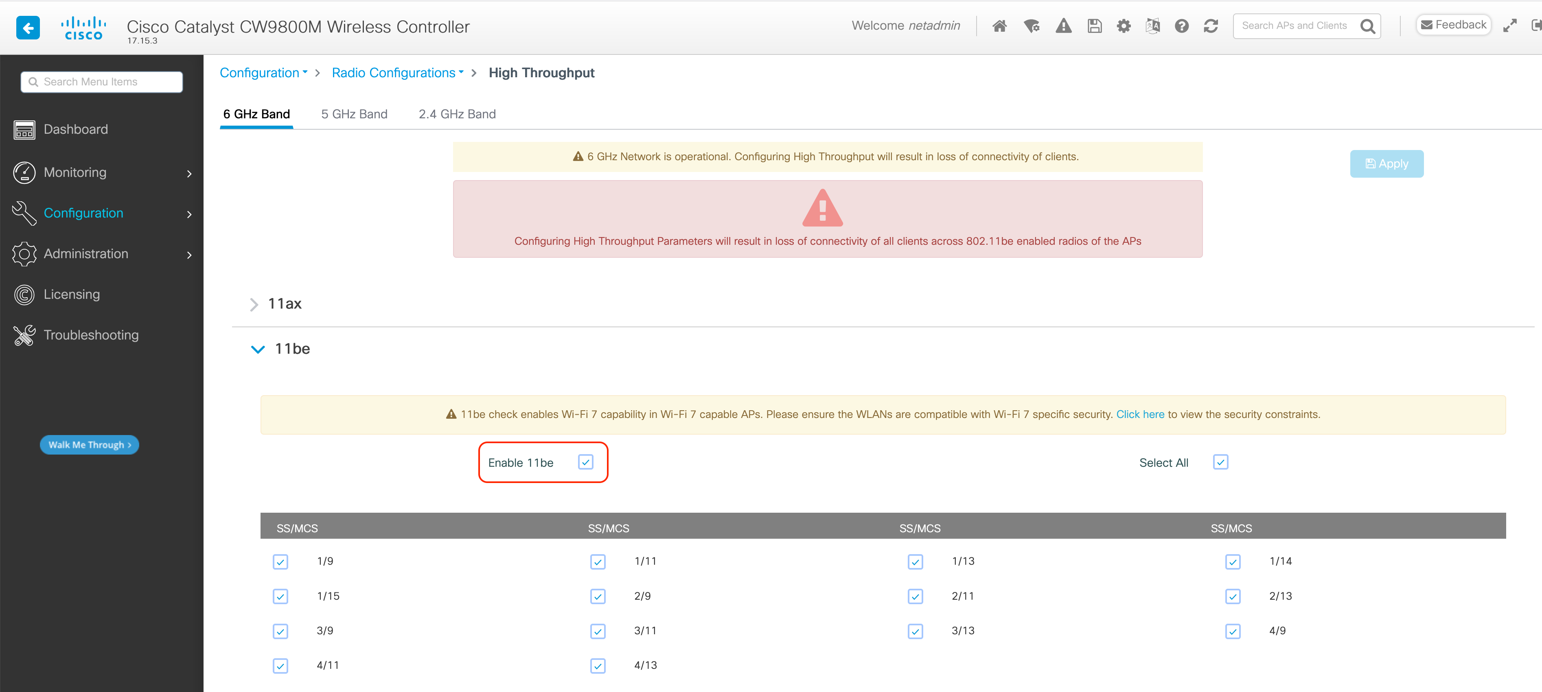Uncheck the 1/13 SS/MCS checkbox
Viewport: 1542px width, 692px height.
[915, 561]
